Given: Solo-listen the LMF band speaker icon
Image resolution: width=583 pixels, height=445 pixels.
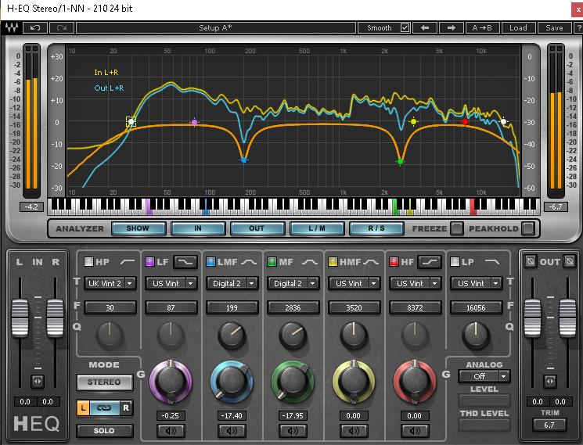Looking at the screenshot, I should [232, 431].
